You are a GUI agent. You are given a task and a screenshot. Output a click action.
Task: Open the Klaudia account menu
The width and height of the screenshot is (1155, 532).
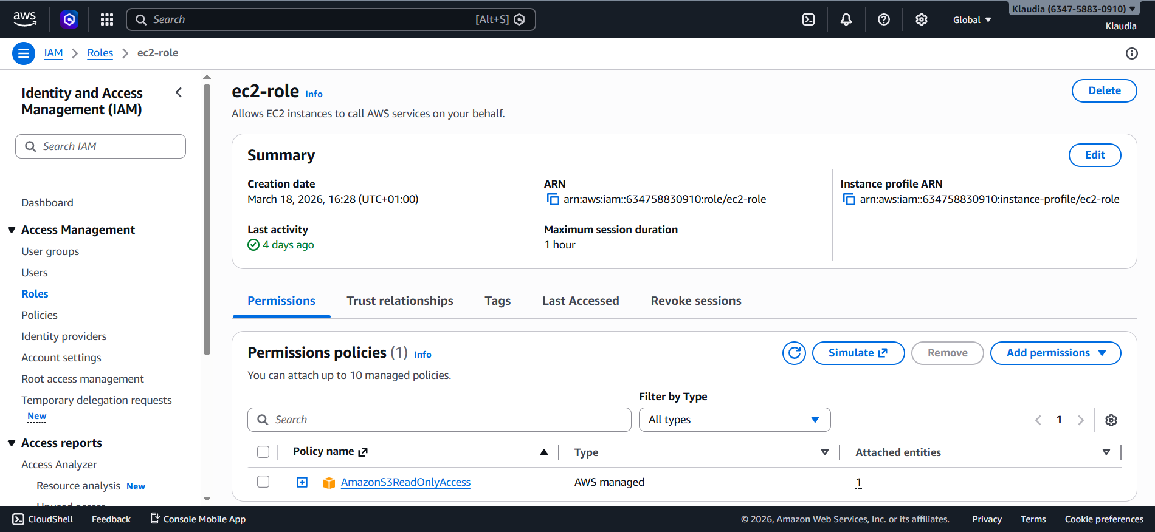click(1074, 9)
